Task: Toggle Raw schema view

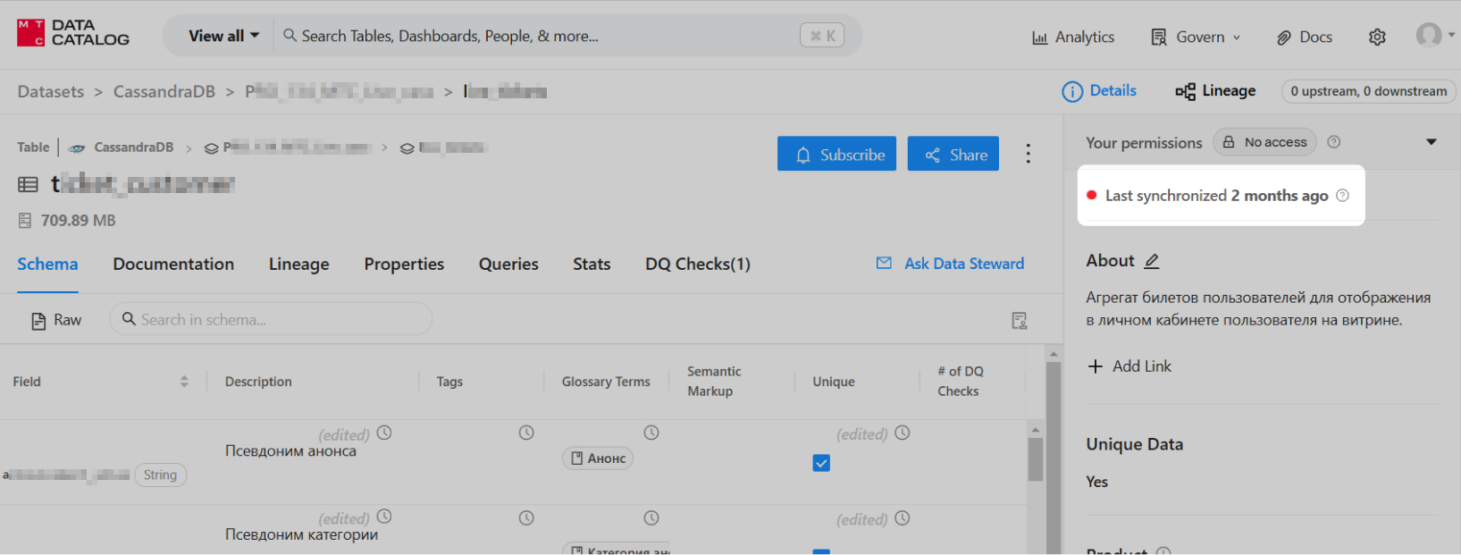Action: [x=56, y=320]
